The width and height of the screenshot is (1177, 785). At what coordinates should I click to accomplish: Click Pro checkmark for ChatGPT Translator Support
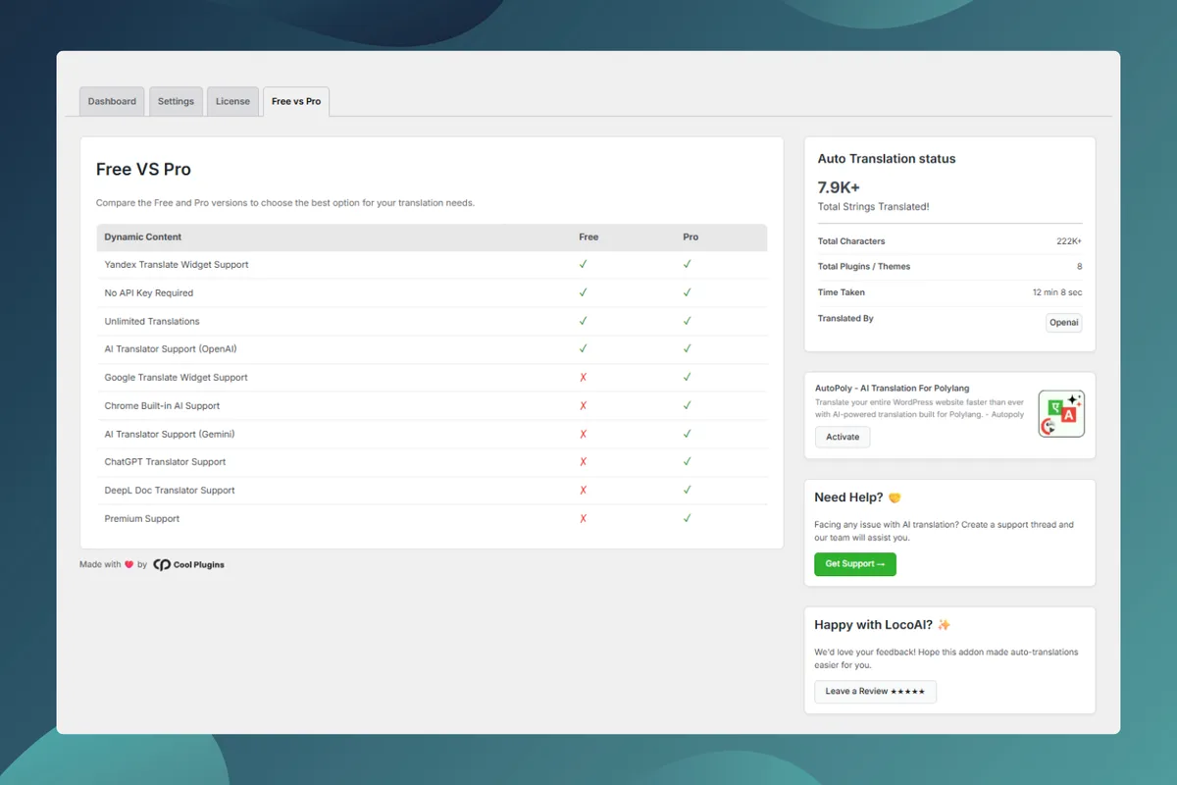tap(688, 461)
